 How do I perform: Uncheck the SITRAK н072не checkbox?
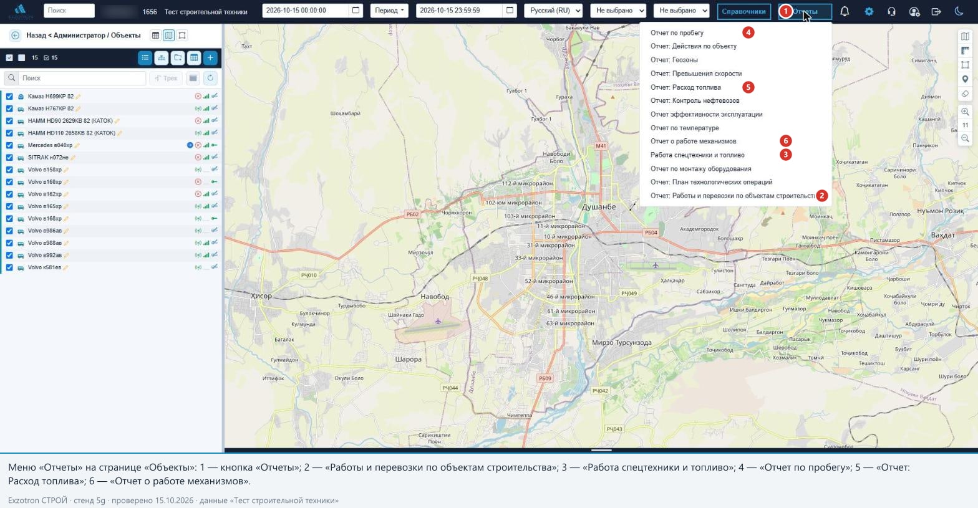click(9, 158)
